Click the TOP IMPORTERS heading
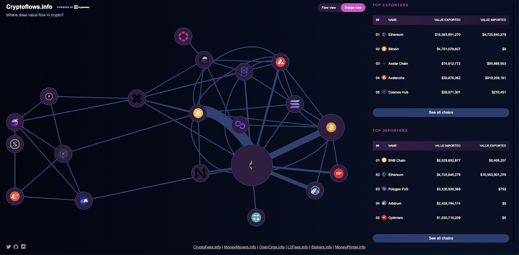Viewport: 519px width, 255px height. pos(390,131)
